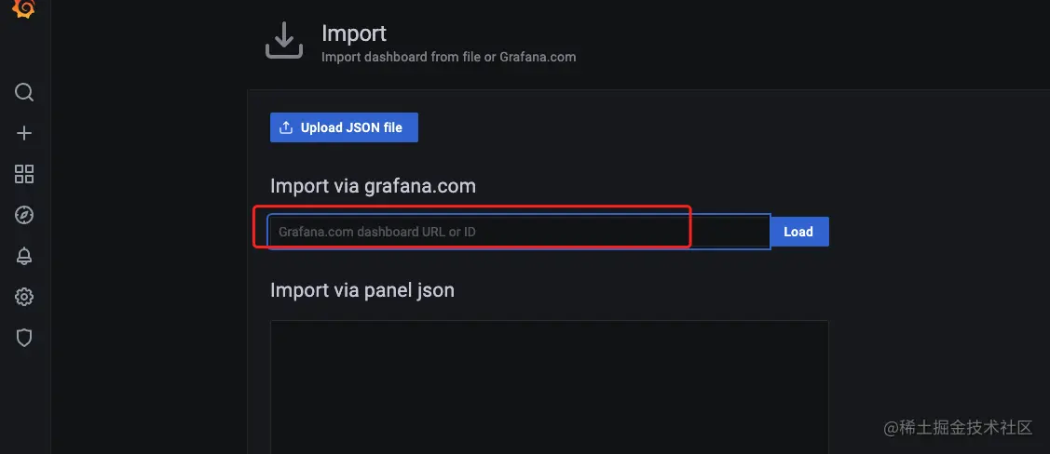The width and height of the screenshot is (1050, 454).
Task: Click the Grafana logo home icon
Action: point(24,8)
